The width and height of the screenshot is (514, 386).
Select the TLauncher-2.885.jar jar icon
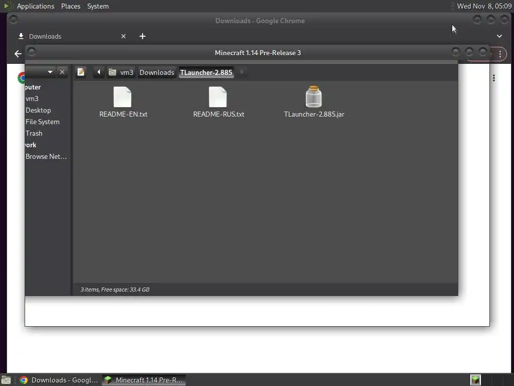tap(314, 96)
